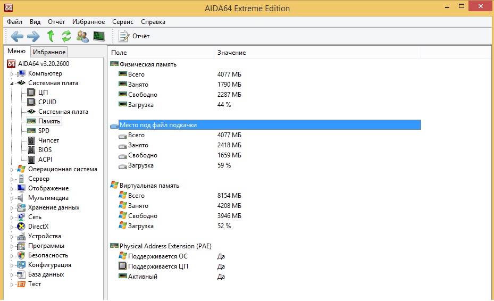
Task: Click the 1790 МБ value
Action: coord(229,85)
